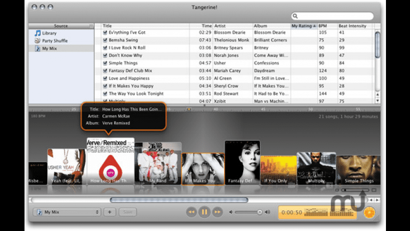Click the song list scroll up arrow
The width and height of the screenshot is (410, 231).
point(377,94)
